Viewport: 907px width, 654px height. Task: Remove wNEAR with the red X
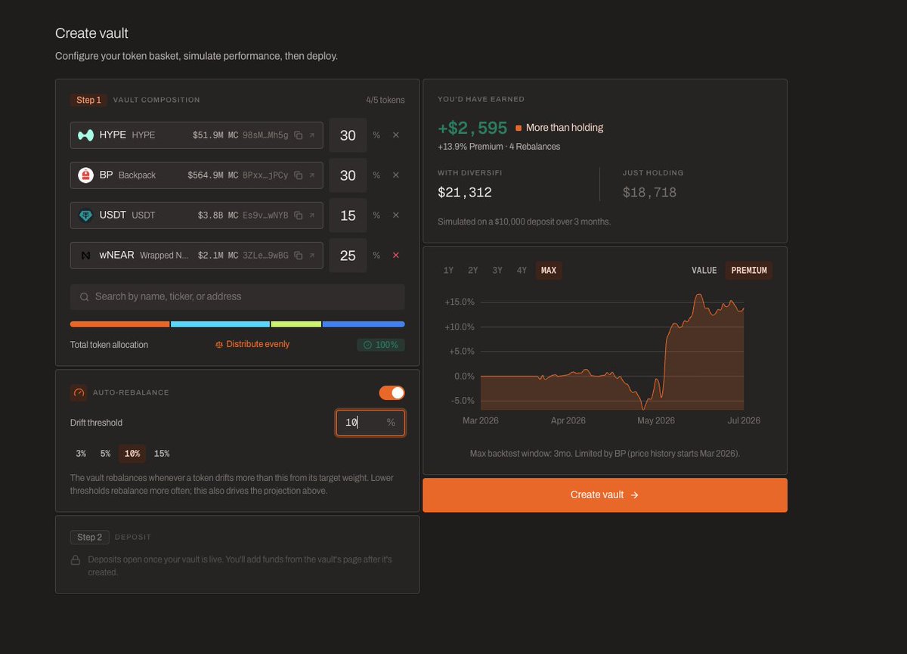tap(396, 256)
